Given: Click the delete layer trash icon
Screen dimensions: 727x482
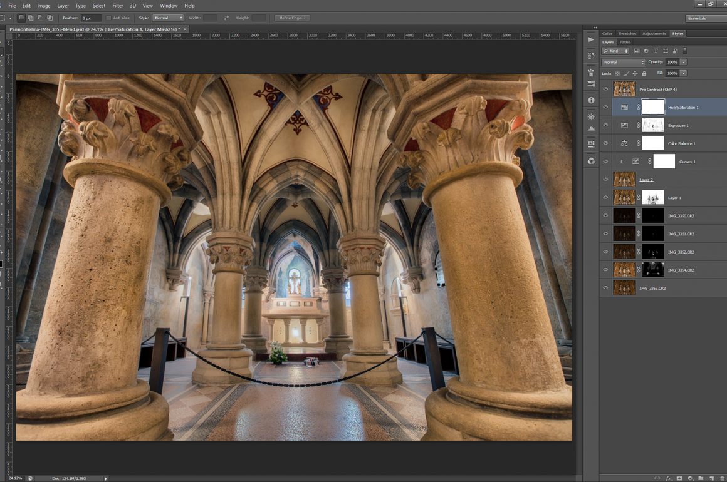Looking at the screenshot, I should click(721, 478).
